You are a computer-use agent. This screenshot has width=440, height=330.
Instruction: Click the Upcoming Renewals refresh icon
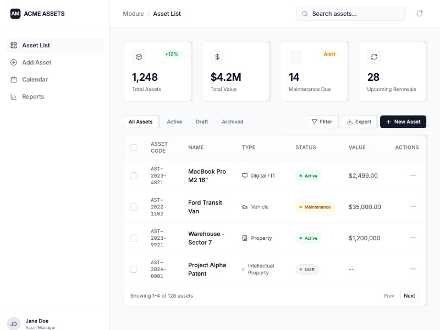coord(374,57)
